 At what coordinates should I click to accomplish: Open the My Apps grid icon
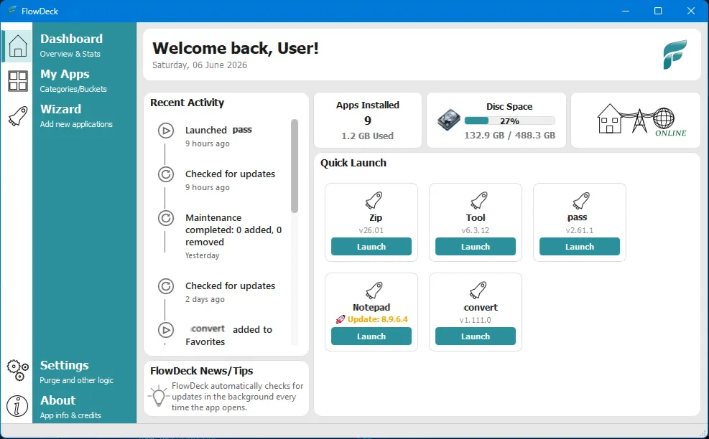18,81
